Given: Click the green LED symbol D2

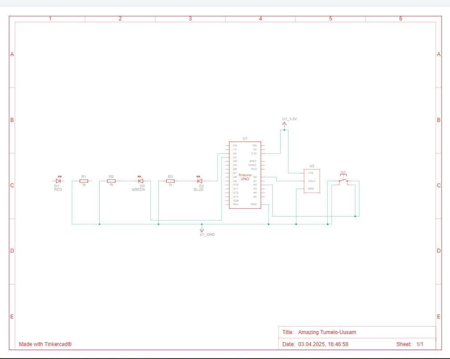Looking at the screenshot, I should click(x=141, y=181).
